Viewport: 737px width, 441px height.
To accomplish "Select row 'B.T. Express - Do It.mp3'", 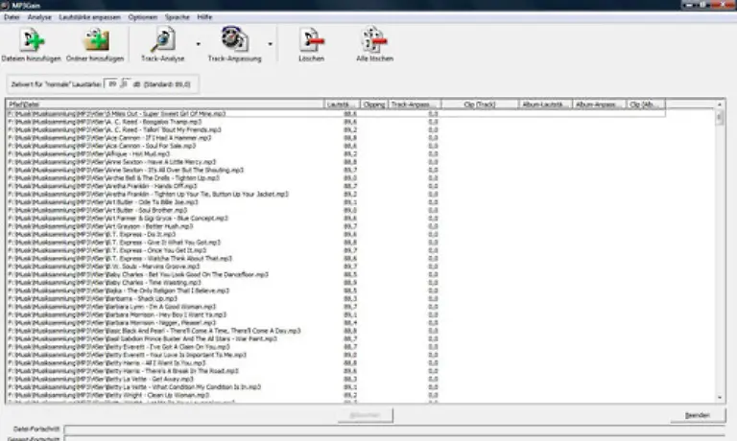I will 336,234.
